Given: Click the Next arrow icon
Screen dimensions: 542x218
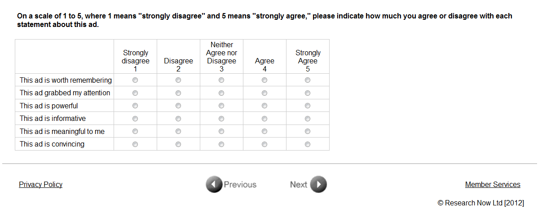Looking at the screenshot, I should point(318,184).
